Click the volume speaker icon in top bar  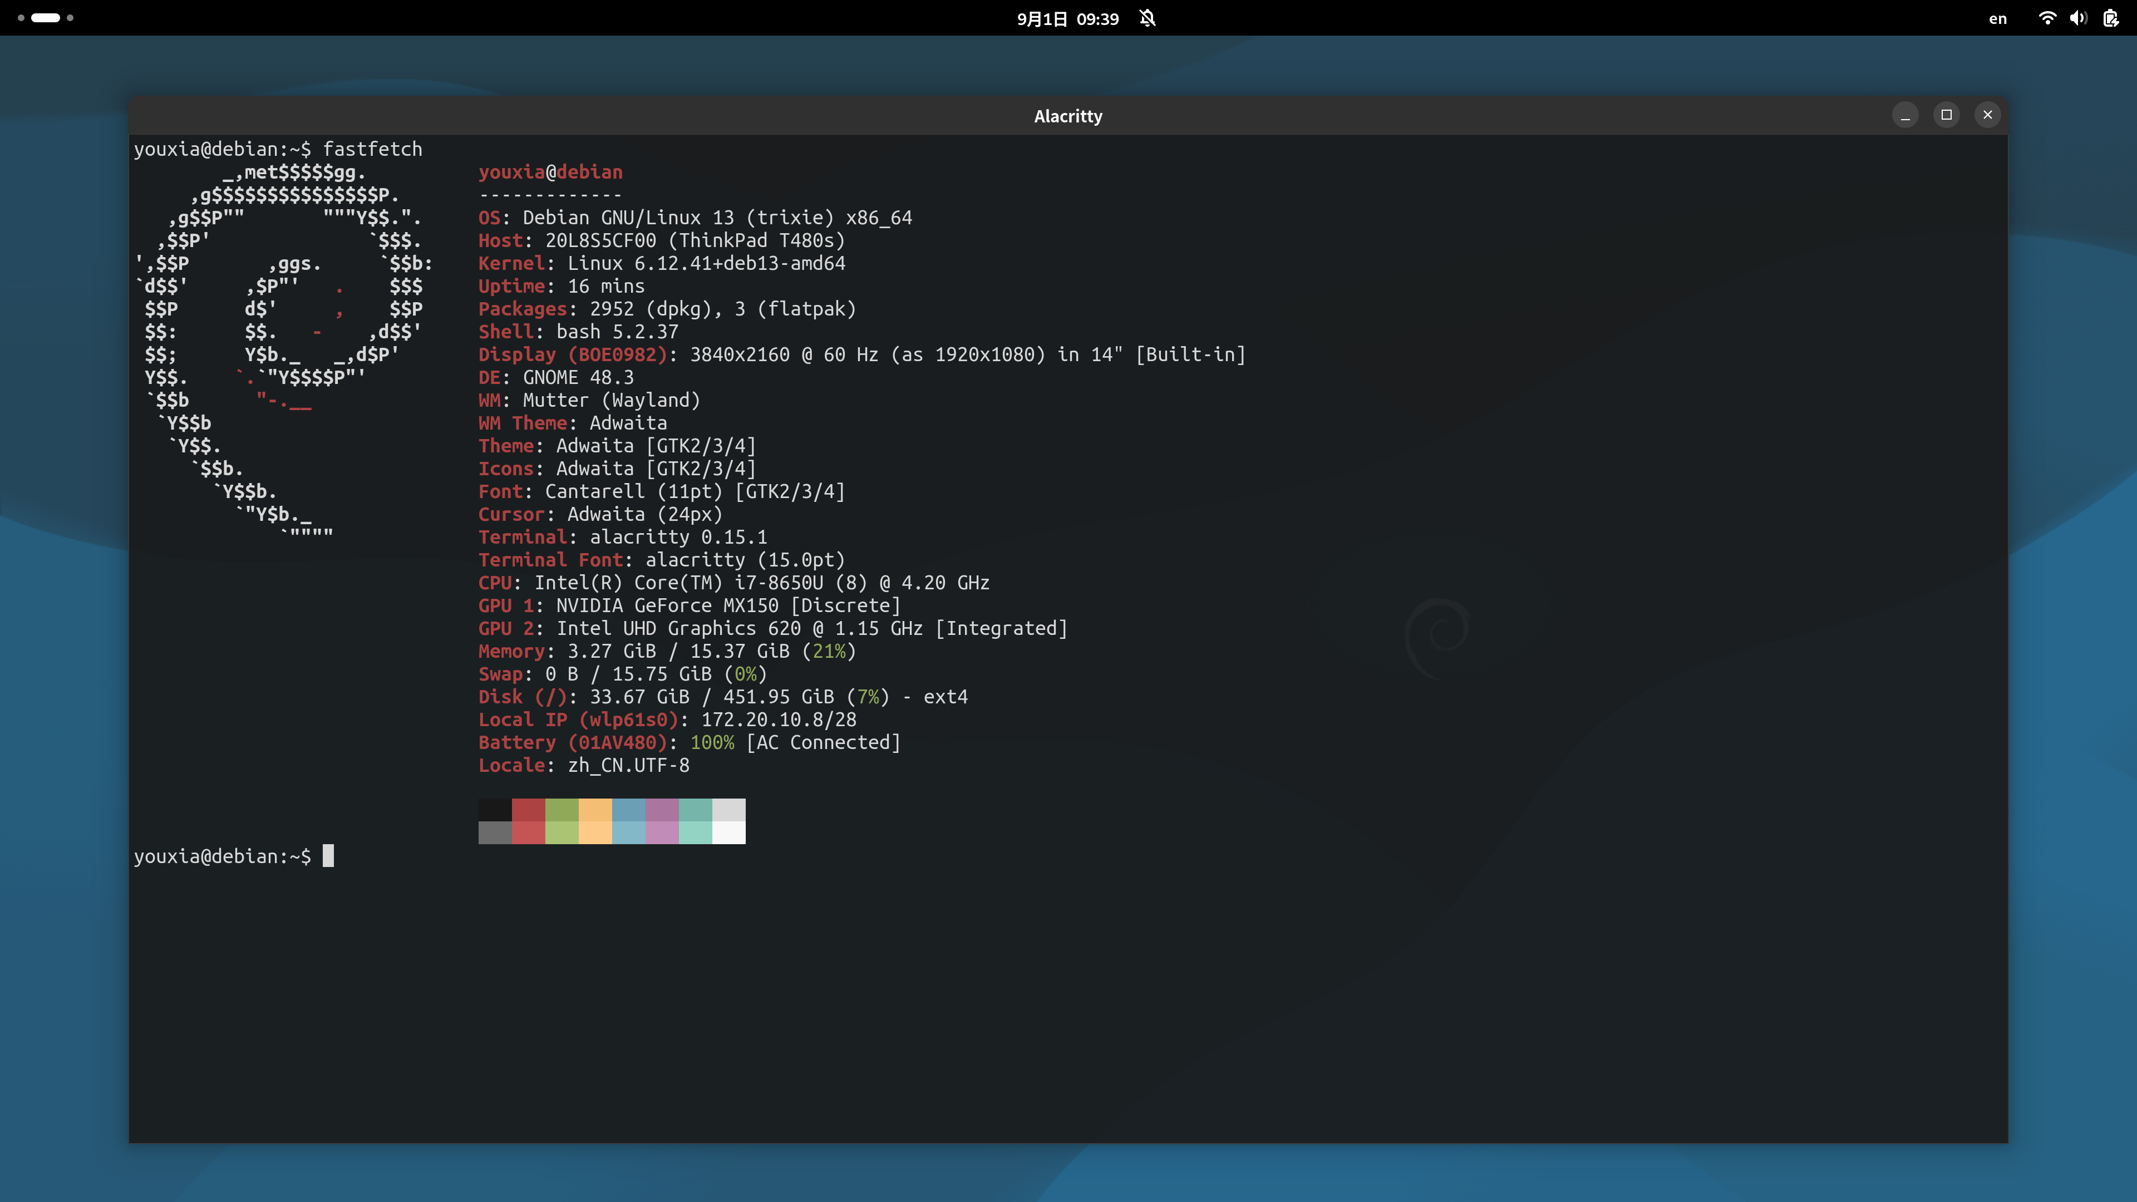(x=2078, y=18)
